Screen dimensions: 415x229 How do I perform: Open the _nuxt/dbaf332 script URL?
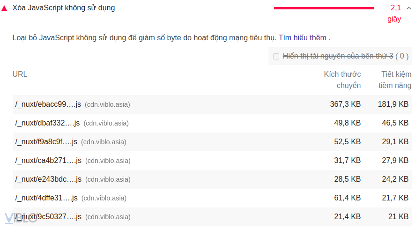[x=48, y=123]
